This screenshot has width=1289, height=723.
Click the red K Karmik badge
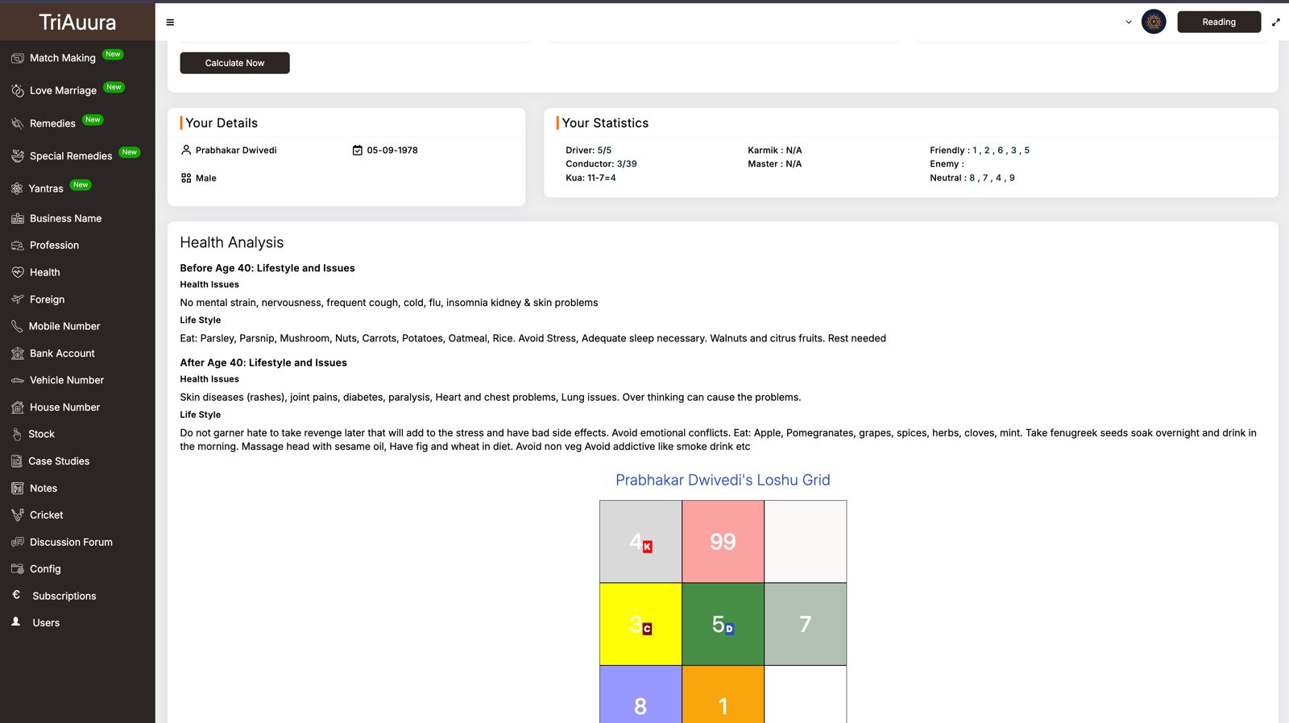coord(647,547)
